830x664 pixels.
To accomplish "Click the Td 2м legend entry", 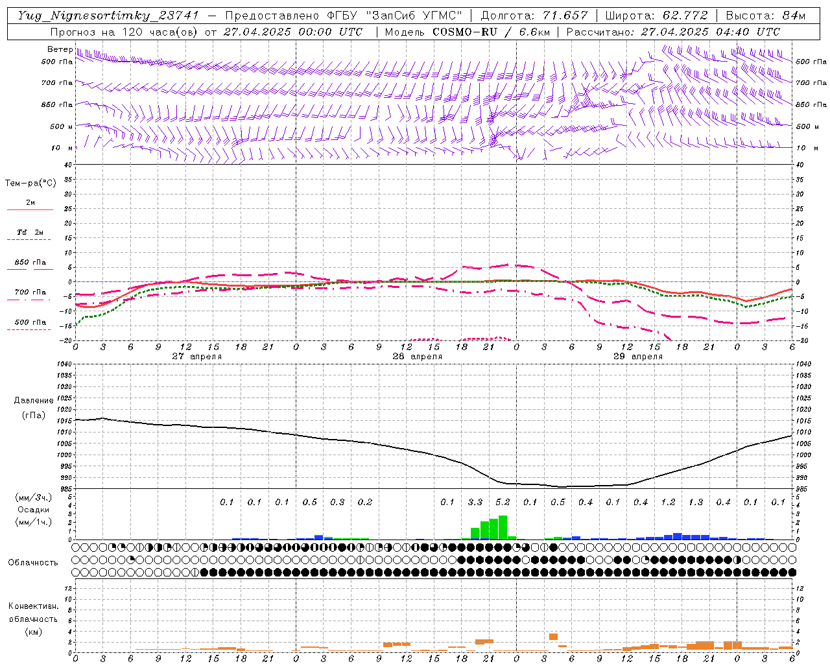I will [x=30, y=232].
